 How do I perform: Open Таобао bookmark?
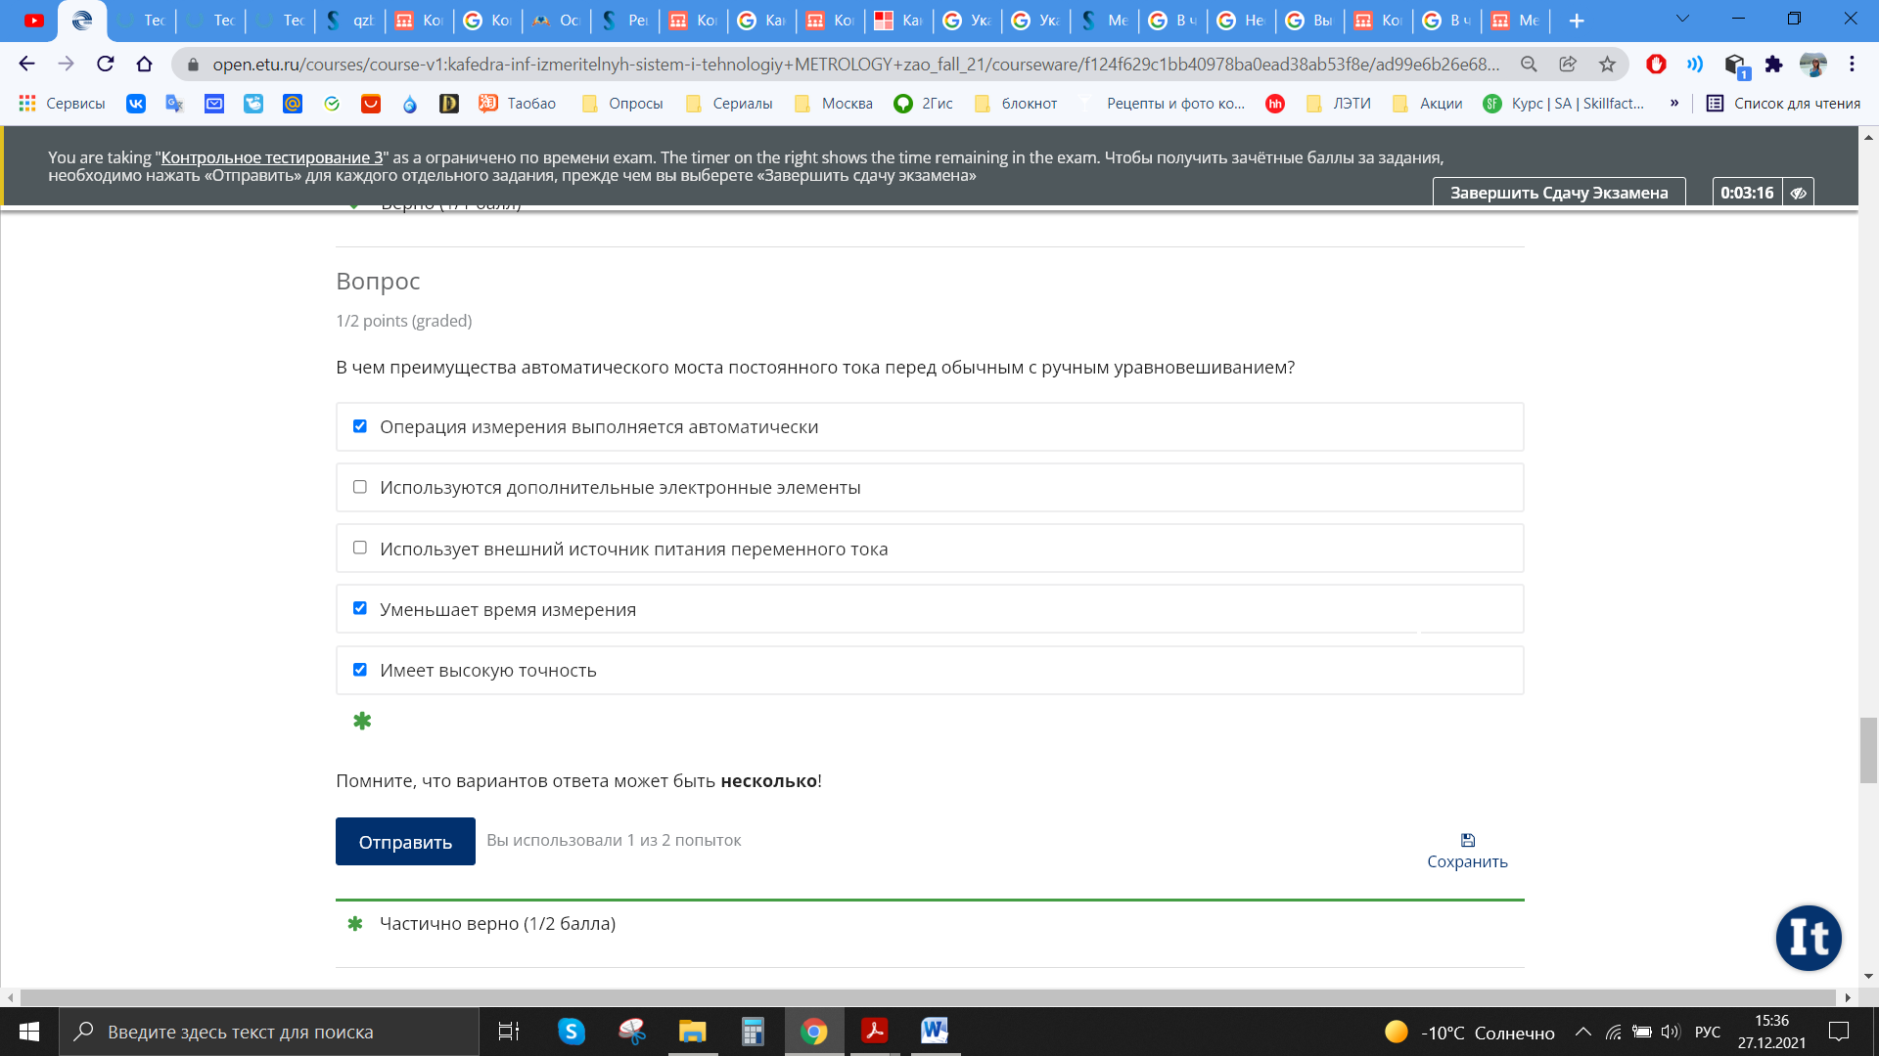click(518, 104)
